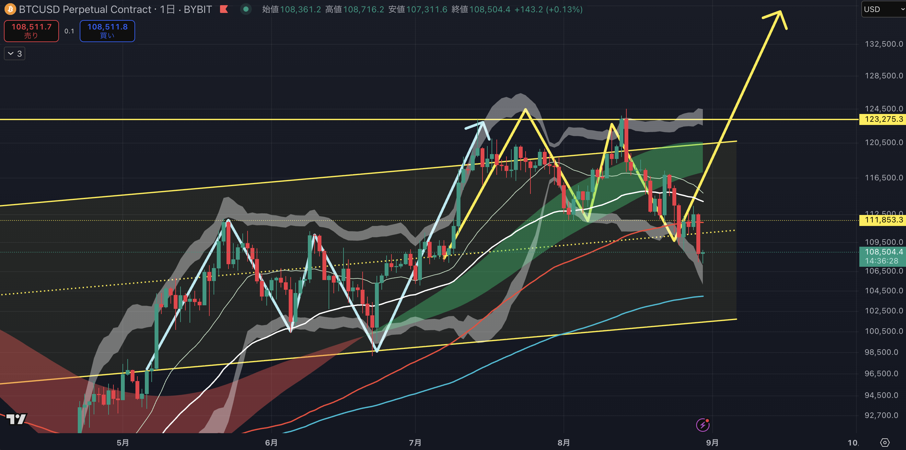Viewport: 906px width, 450px height.
Task: Click the 106,500.0 price axis label
Action: tap(884, 271)
